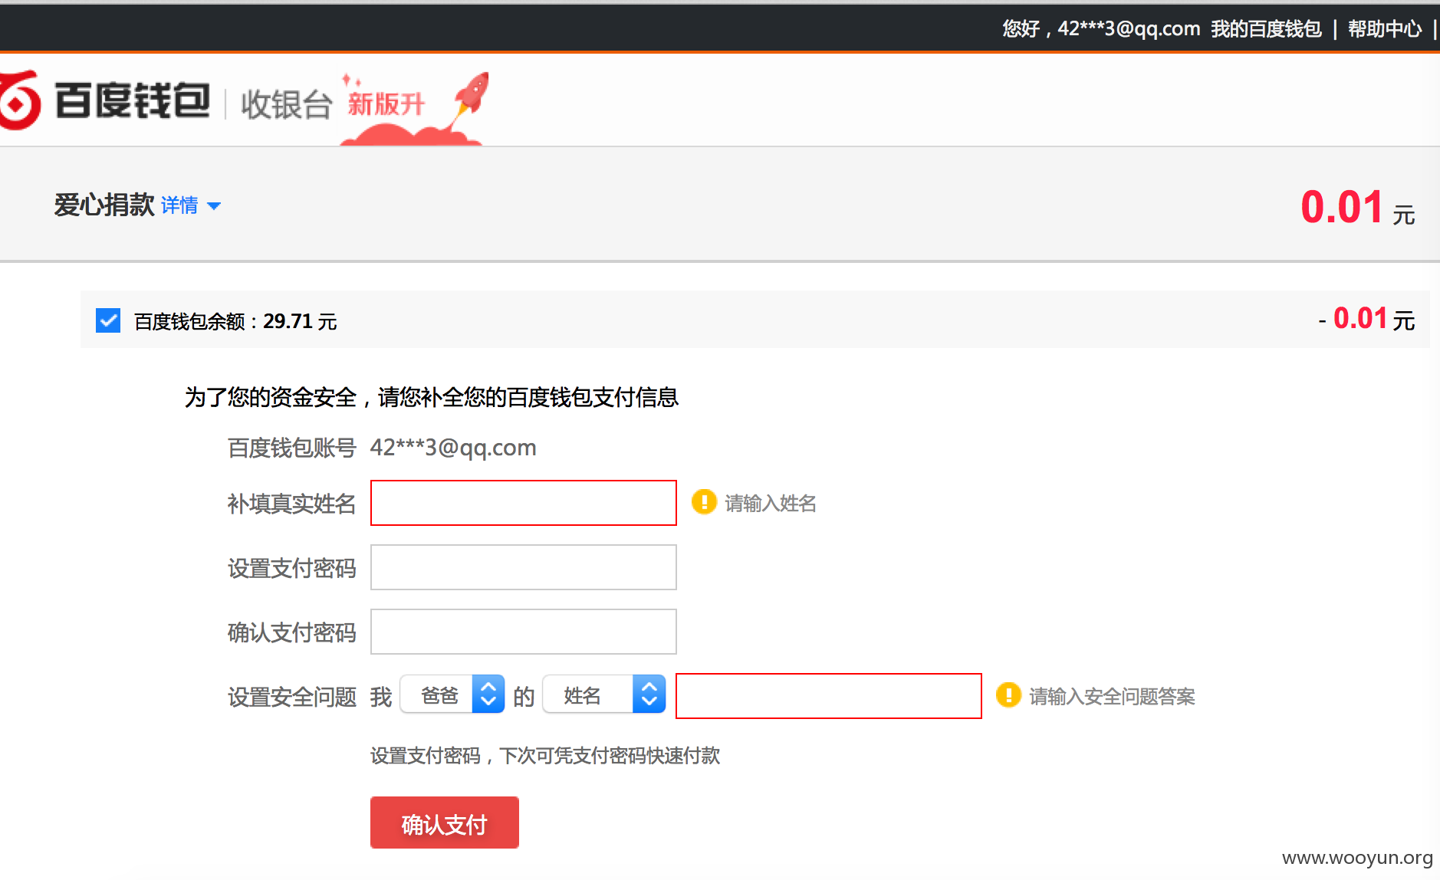The width and height of the screenshot is (1440, 880).
Task: Uncheck the 百度钱包余额 checkbox
Action: (108, 320)
